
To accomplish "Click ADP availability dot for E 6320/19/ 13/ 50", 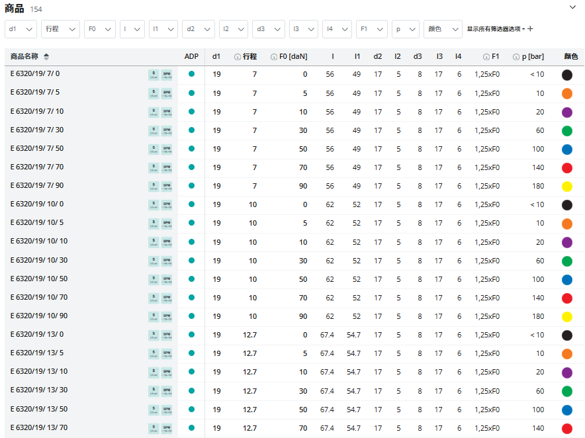I will pos(191,410).
